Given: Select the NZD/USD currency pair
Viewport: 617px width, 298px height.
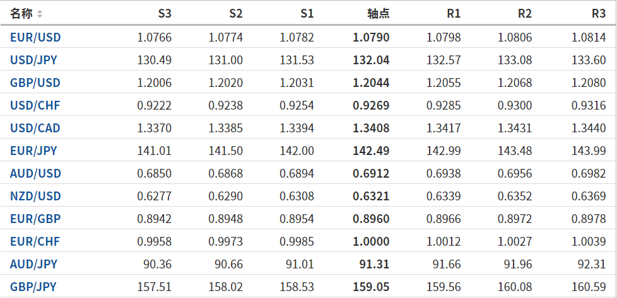Looking at the screenshot, I should point(35,196).
